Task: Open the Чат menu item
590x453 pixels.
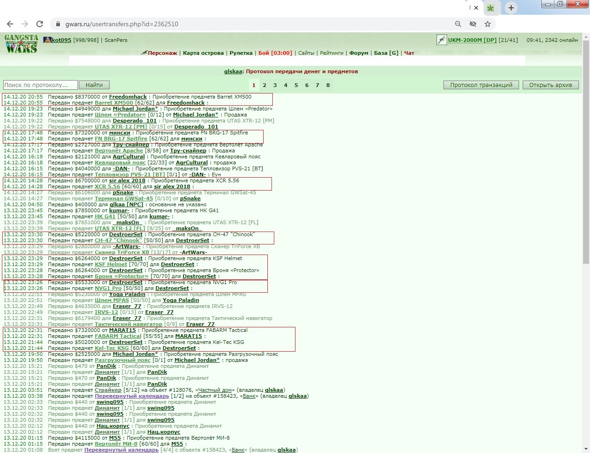Action: [x=409, y=53]
